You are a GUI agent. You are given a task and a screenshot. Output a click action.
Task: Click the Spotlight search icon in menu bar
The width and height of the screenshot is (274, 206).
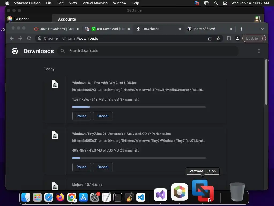point(216,3)
